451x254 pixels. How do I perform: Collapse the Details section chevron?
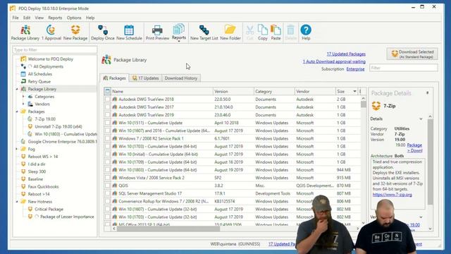(x=421, y=119)
